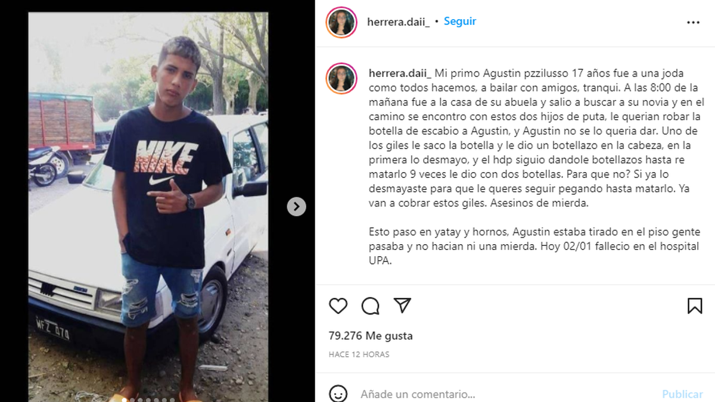View the 79.276 Me gusta likes list
The image size is (715, 402).
[371, 336]
